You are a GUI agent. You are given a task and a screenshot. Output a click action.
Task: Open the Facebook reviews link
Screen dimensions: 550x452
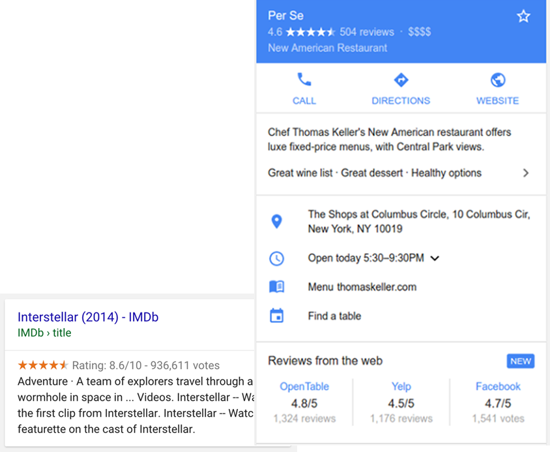click(x=498, y=386)
